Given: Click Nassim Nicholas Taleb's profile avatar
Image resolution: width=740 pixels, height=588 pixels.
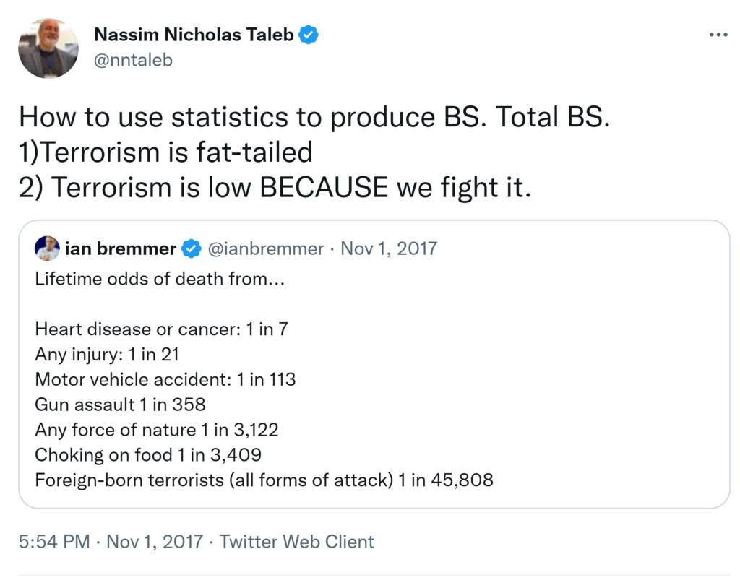Looking at the screenshot, I should coord(48,48).
